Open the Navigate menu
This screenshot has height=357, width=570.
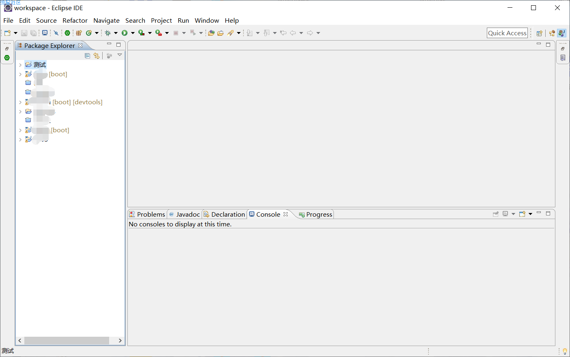tap(106, 20)
